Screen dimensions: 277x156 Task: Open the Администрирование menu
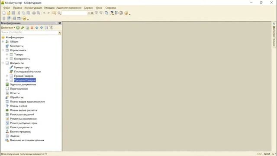point(69,8)
